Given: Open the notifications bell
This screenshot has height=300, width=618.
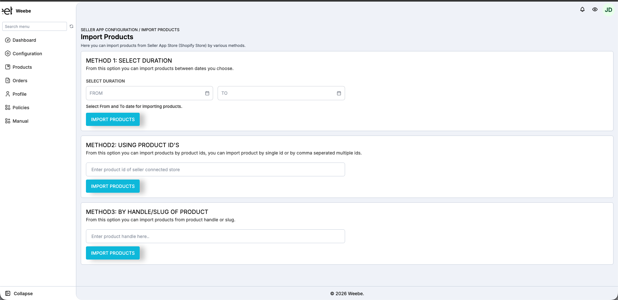Looking at the screenshot, I should [x=582, y=10].
